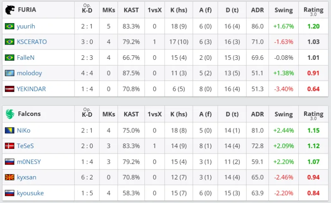Image resolution: width=331 pixels, height=203 pixels.
Task: Click the Brazil flag beside yuurih
Action: tap(9, 26)
